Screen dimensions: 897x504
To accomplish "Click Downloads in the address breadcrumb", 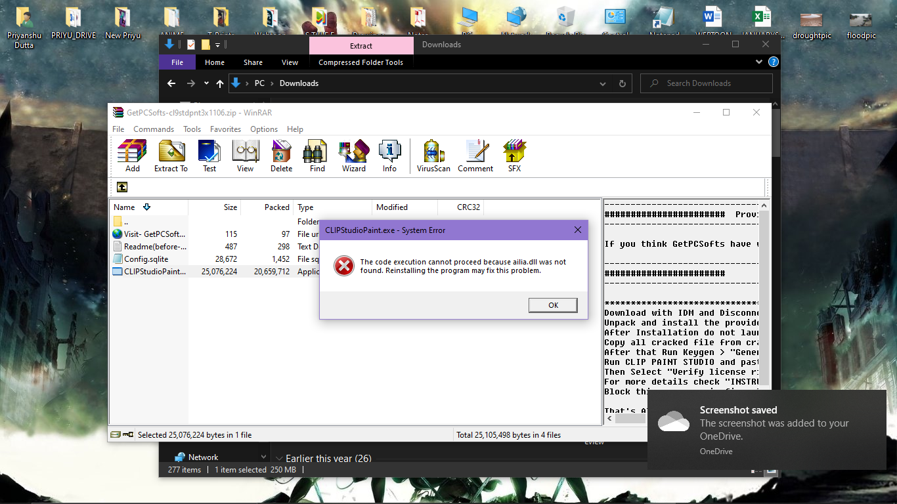I will tap(299, 83).
